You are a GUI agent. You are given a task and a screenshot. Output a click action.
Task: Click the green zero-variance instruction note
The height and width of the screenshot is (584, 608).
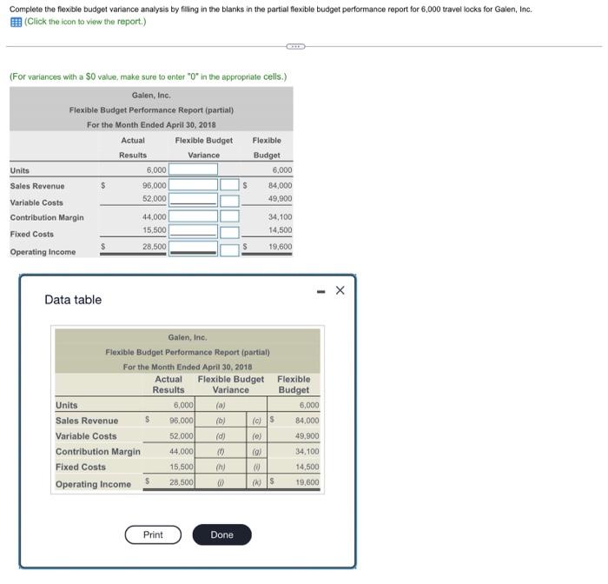[x=149, y=76]
